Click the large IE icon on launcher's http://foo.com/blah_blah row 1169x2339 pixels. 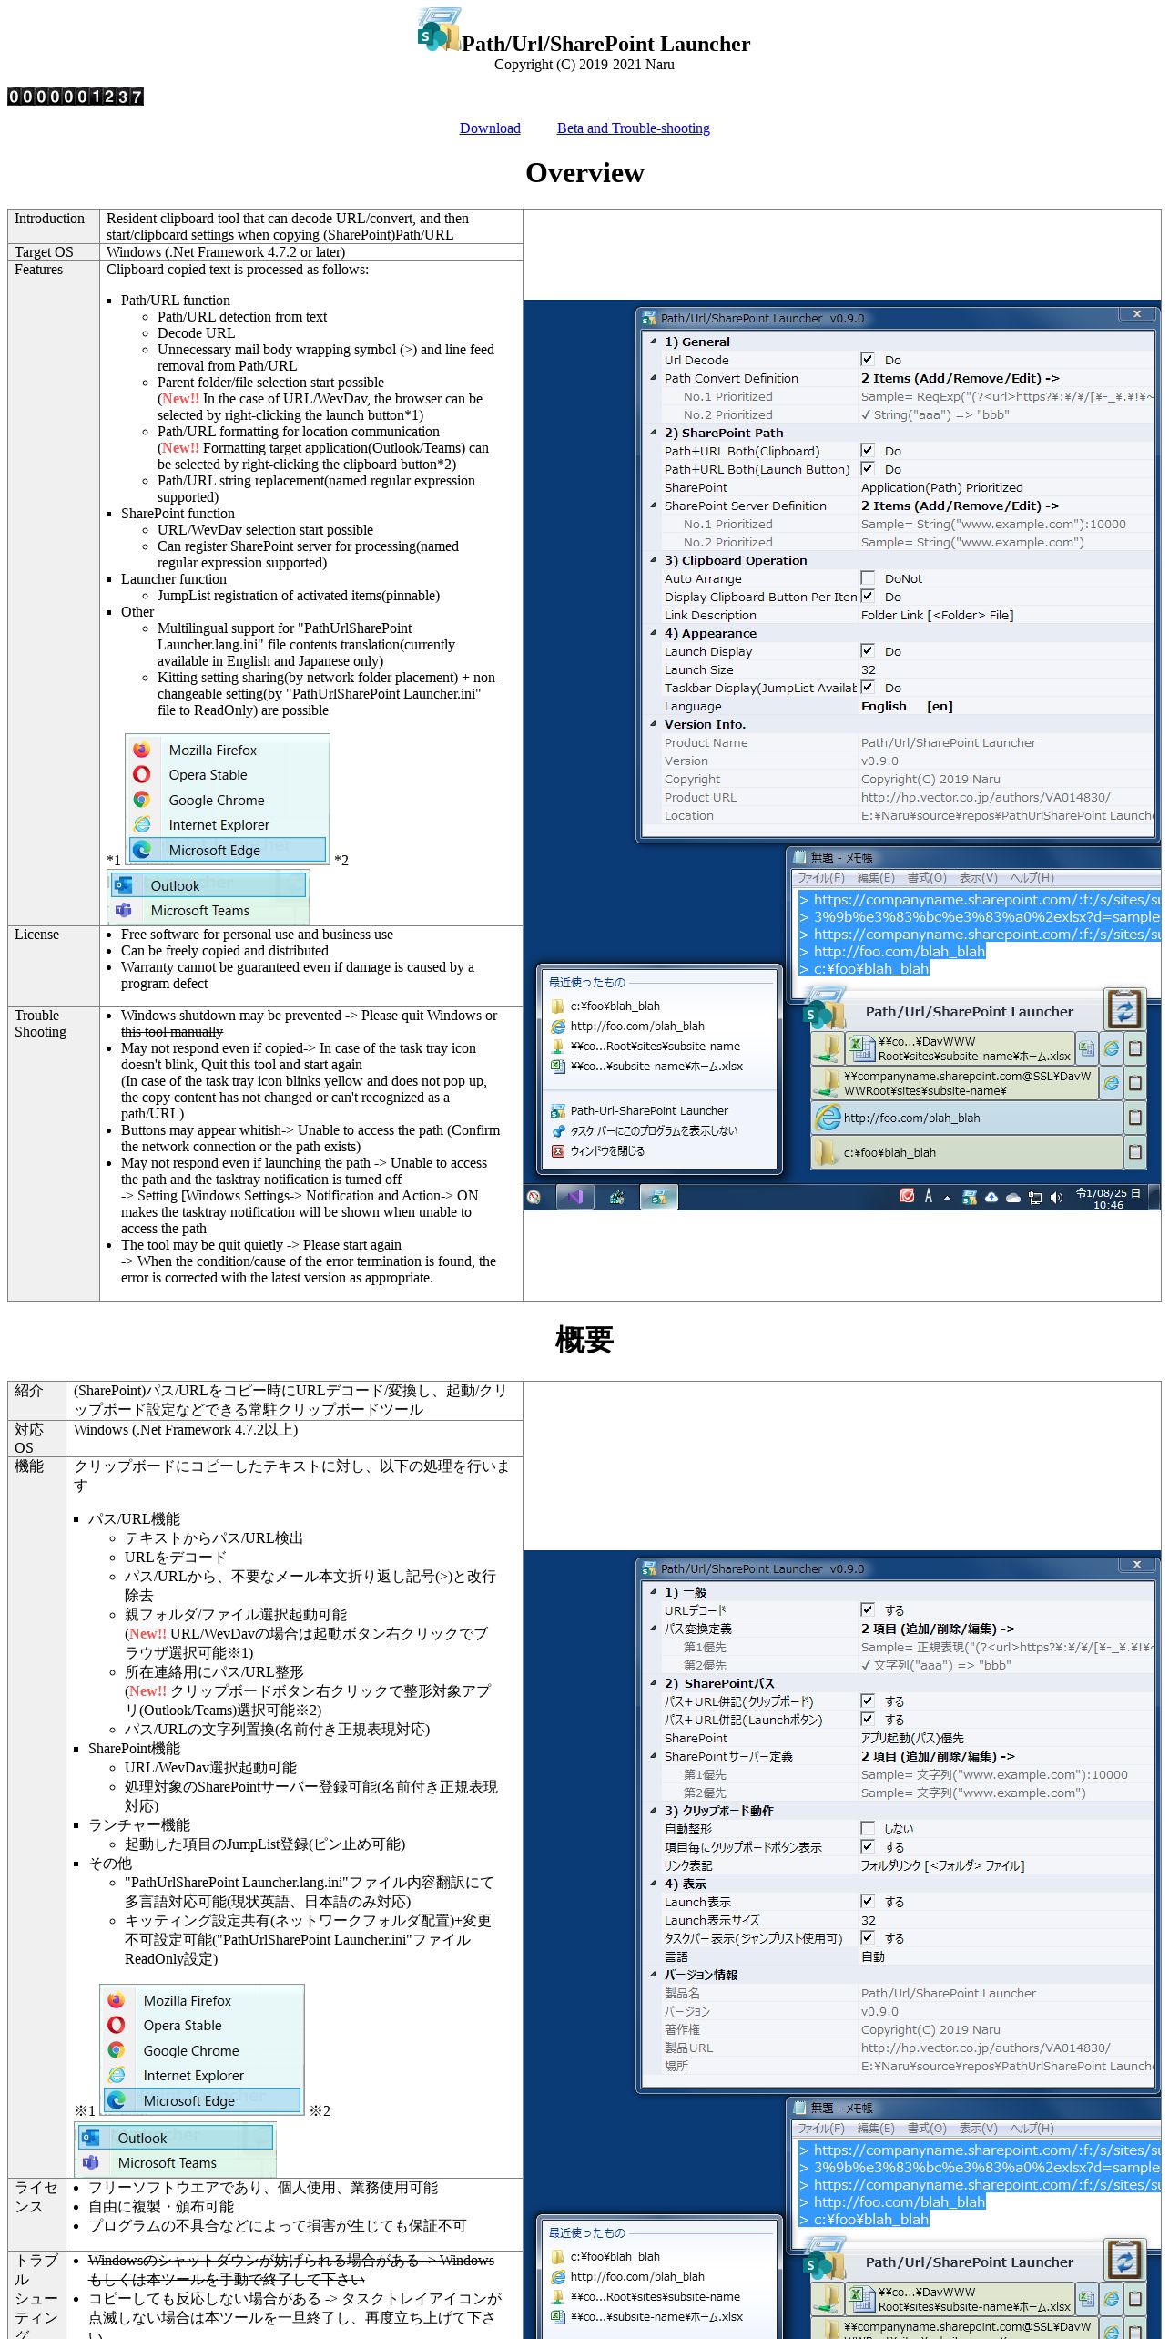tap(828, 1118)
